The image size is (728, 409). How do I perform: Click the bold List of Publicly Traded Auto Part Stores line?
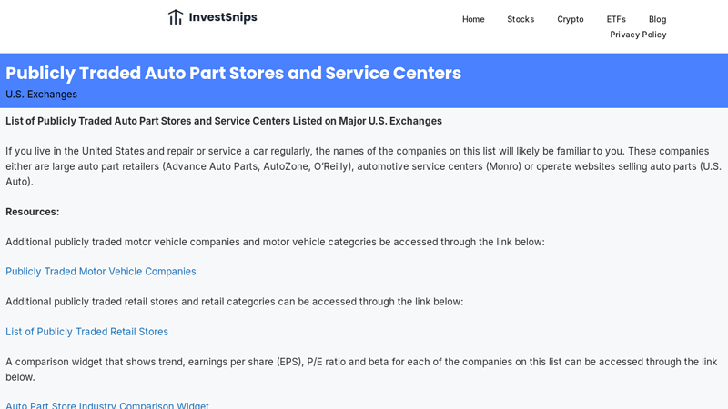[x=224, y=121]
